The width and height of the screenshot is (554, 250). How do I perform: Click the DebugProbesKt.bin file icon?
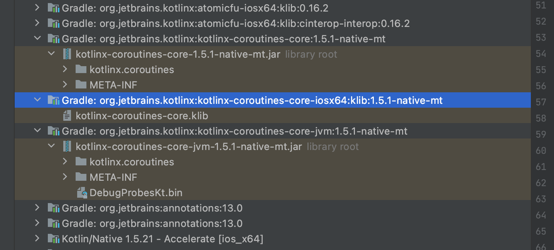click(x=82, y=193)
